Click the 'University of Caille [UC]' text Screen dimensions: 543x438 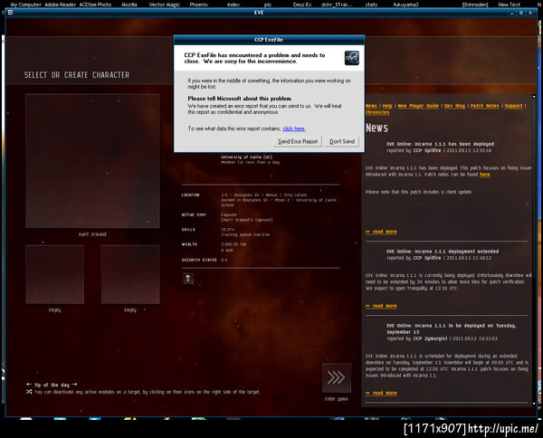click(246, 157)
